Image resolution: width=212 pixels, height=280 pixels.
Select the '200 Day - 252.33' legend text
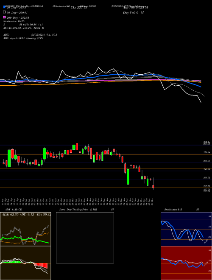tap(18, 18)
